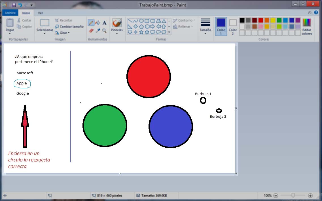
Task: Select the Pencil tool
Action: (91, 23)
